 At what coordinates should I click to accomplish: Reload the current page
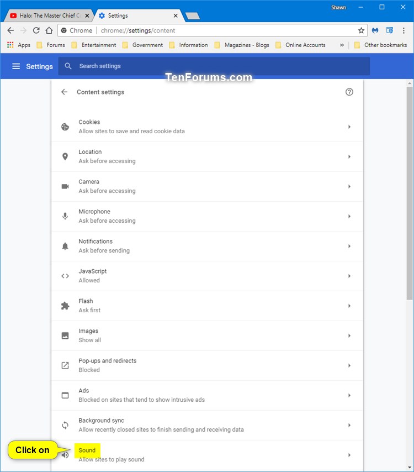[36, 30]
